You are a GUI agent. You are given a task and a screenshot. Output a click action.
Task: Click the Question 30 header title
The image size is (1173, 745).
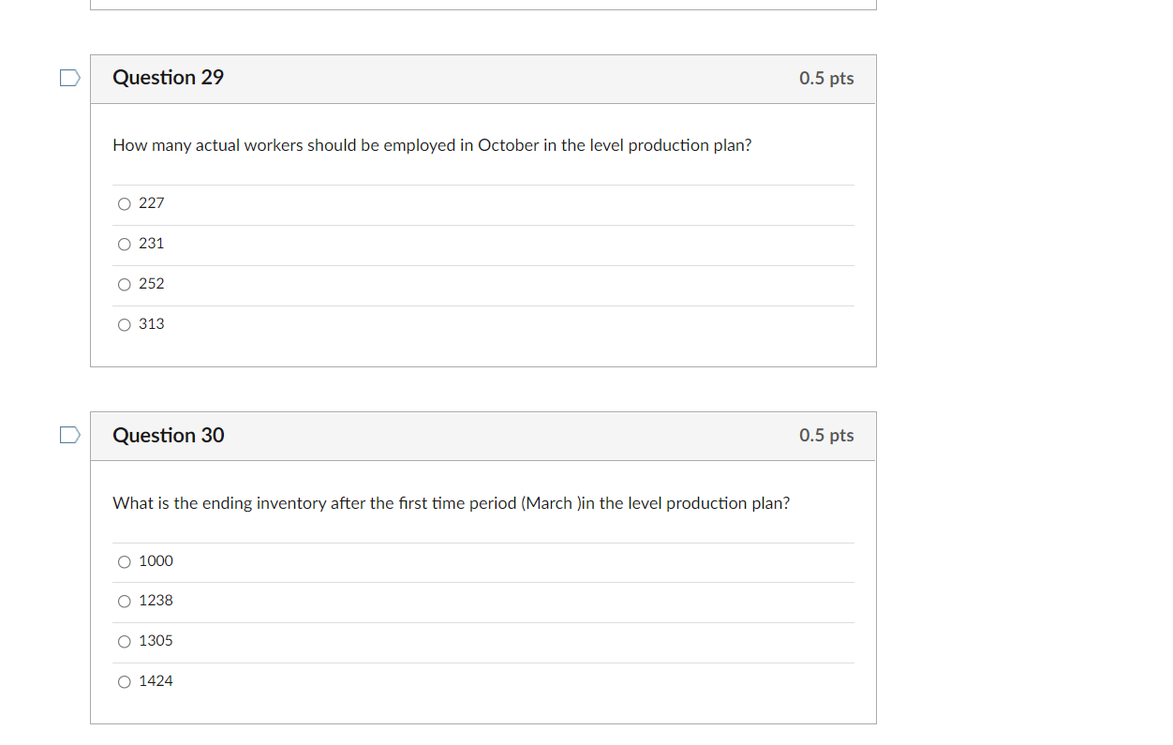pos(168,435)
